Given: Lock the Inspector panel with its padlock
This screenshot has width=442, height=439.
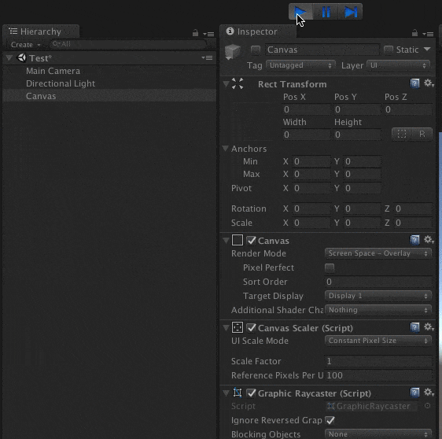Looking at the screenshot, I should point(414,33).
